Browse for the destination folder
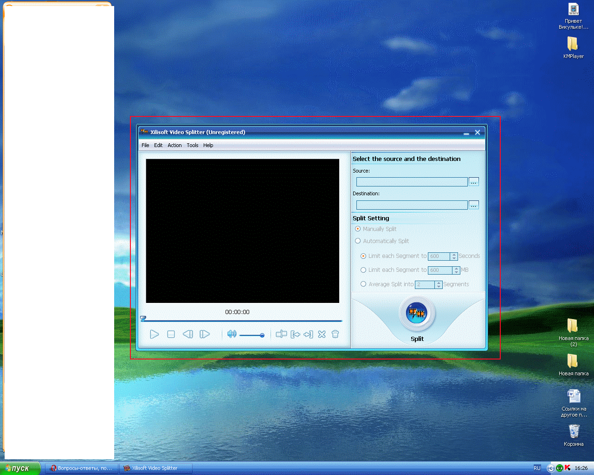The image size is (594, 475). tap(473, 205)
